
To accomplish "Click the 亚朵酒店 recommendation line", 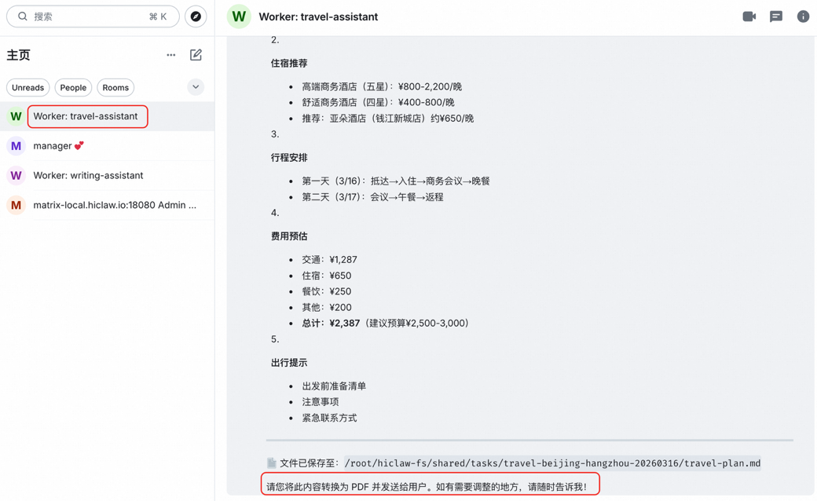I will [x=387, y=119].
